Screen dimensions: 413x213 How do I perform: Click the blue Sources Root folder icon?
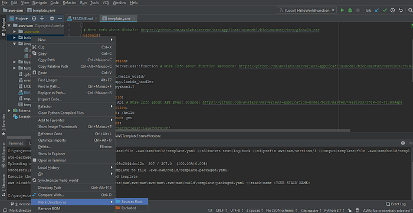(x=118, y=202)
